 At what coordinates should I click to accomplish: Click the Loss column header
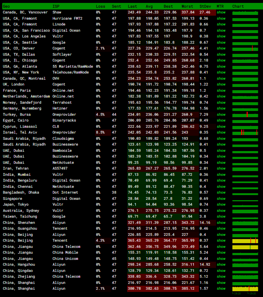tap(101, 7)
